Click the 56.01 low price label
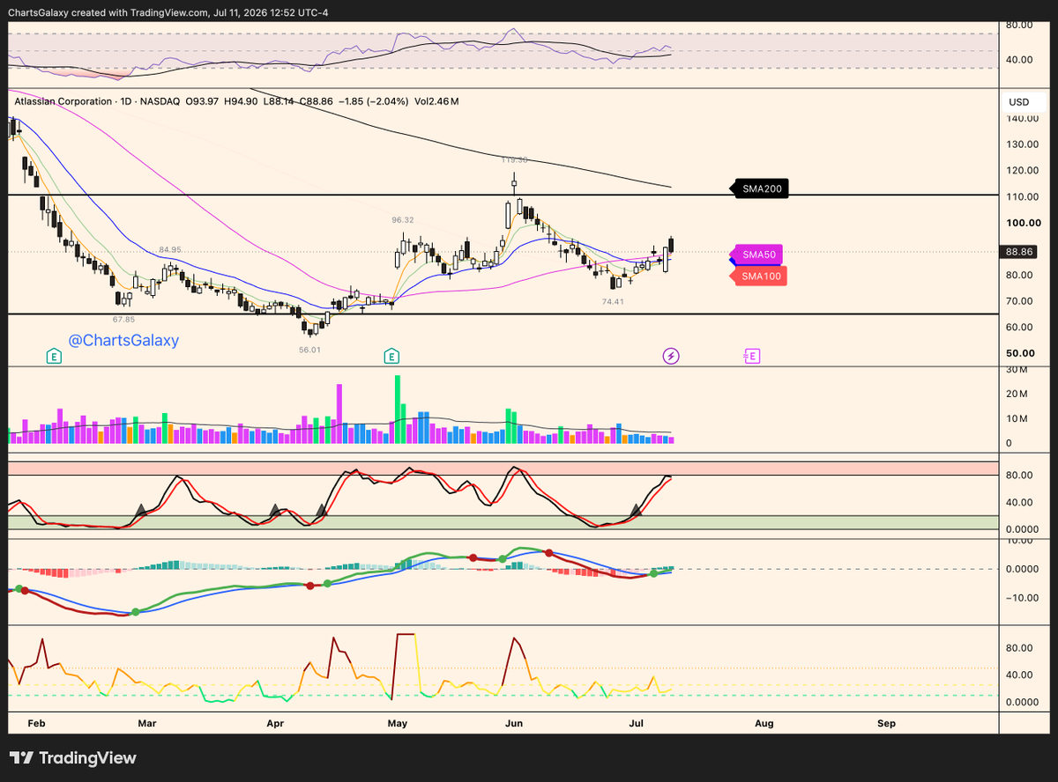1058x782 pixels. (310, 350)
